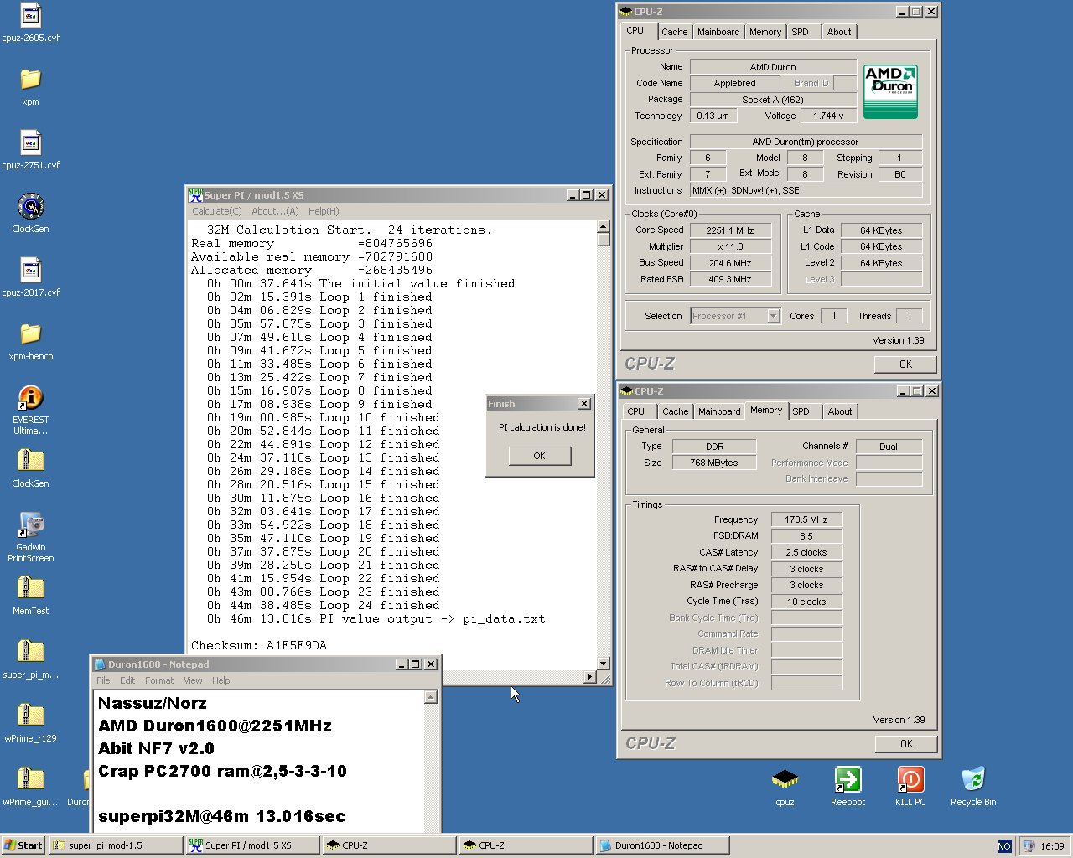This screenshot has width=1073, height=858.
Task: Open Help menu in Notepad
Action: (221, 680)
